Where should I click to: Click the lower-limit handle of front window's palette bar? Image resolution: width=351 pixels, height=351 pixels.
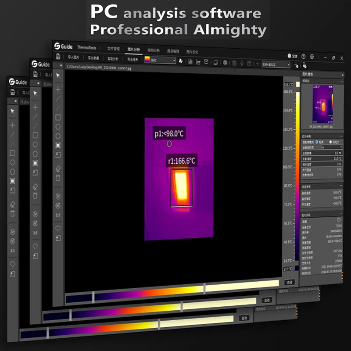pos(93,297)
